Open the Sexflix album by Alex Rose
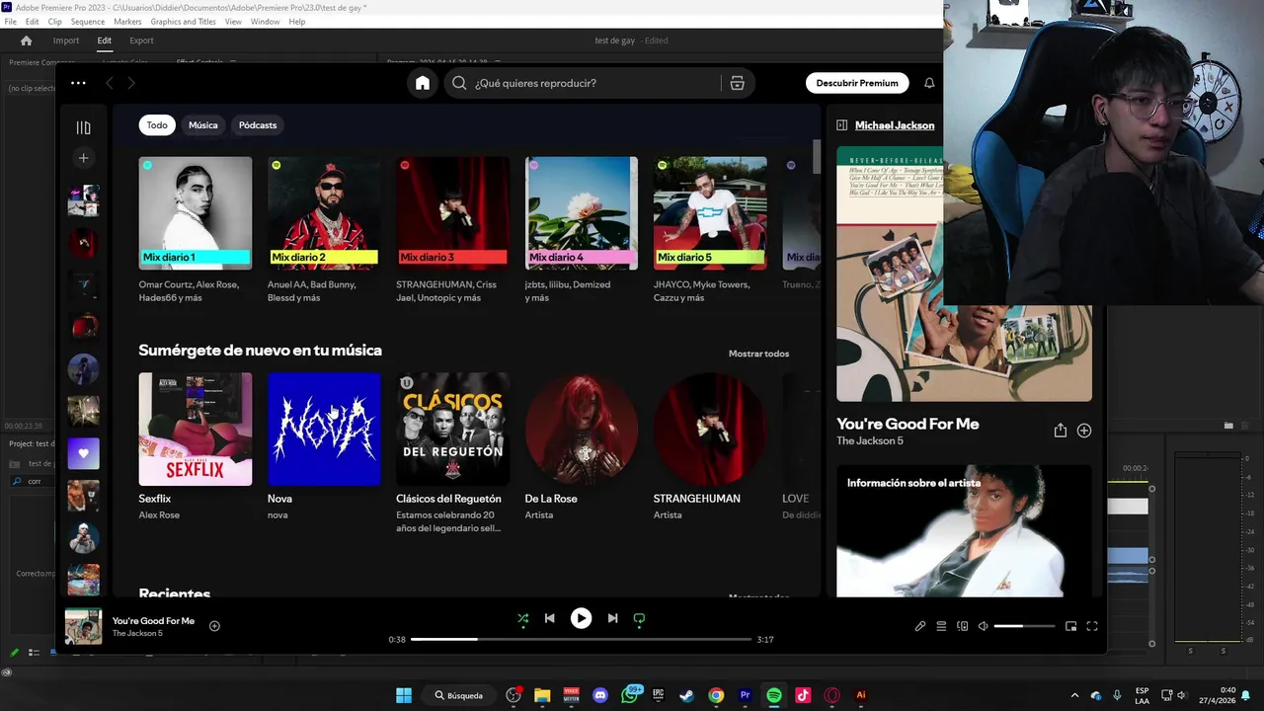 click(195, 449)
